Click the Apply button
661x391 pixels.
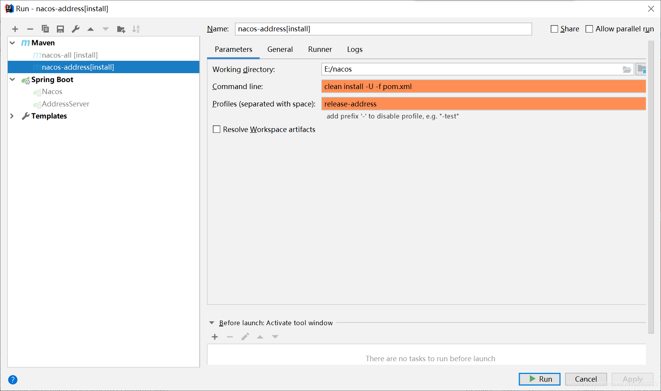tap(632, 379)
